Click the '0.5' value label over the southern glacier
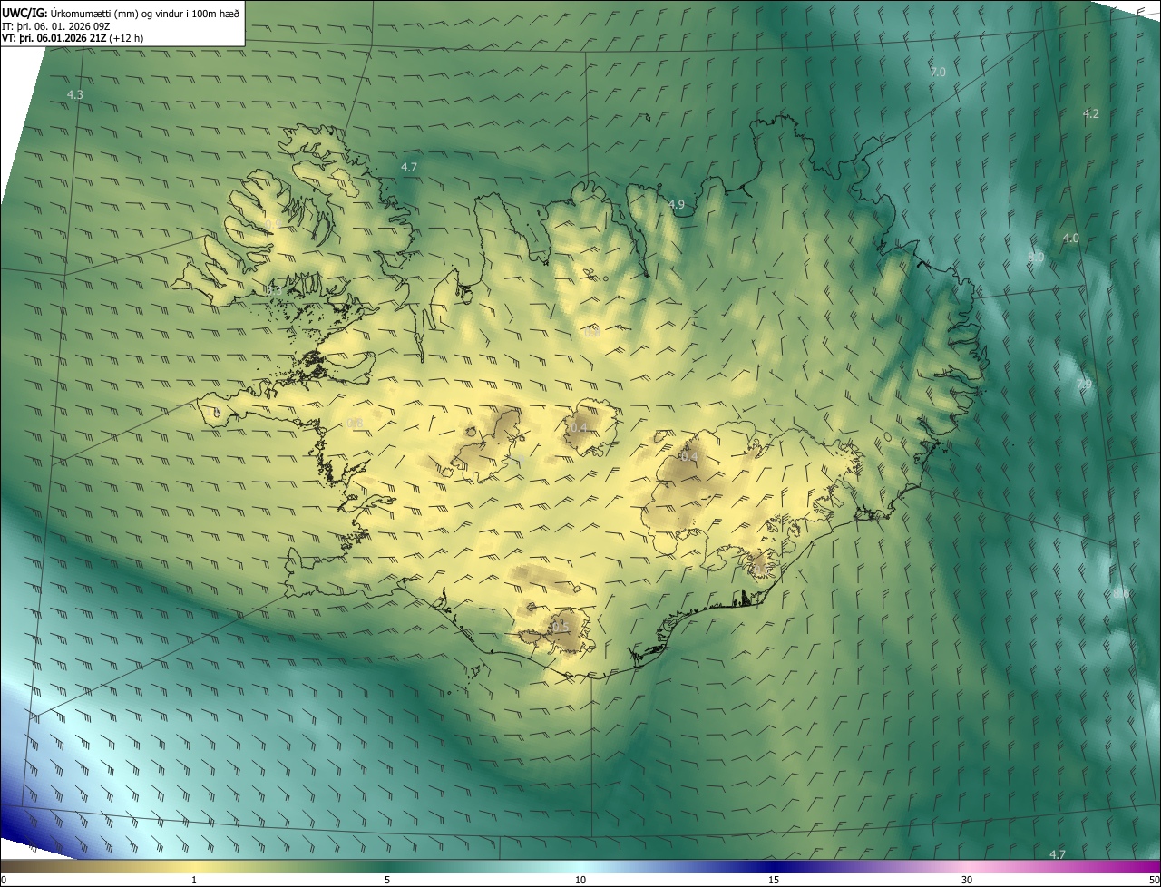Viewport: 1161px width, 887px height. point(561,627)
